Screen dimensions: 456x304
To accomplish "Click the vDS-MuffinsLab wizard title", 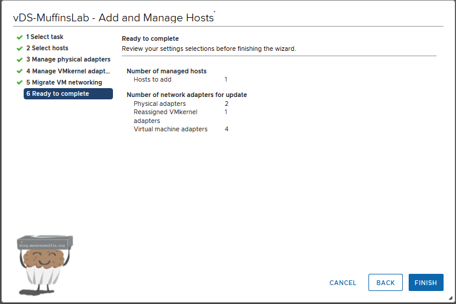I will tap(113, 18).
